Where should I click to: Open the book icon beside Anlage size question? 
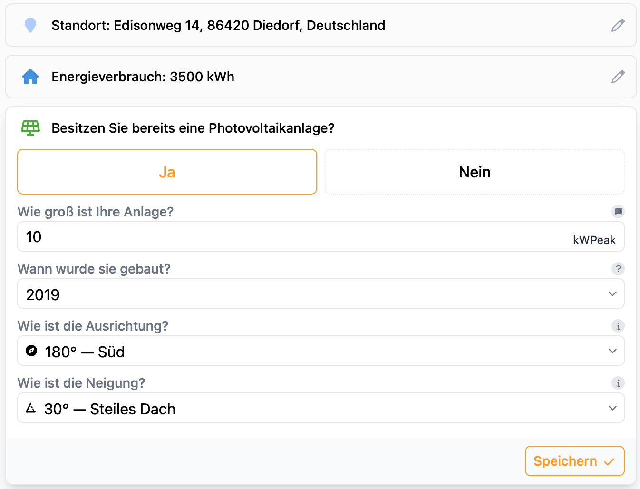[618, 212]
